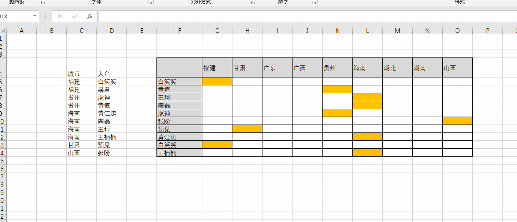Select the 广西 table header cell

(x=307, y=67)
